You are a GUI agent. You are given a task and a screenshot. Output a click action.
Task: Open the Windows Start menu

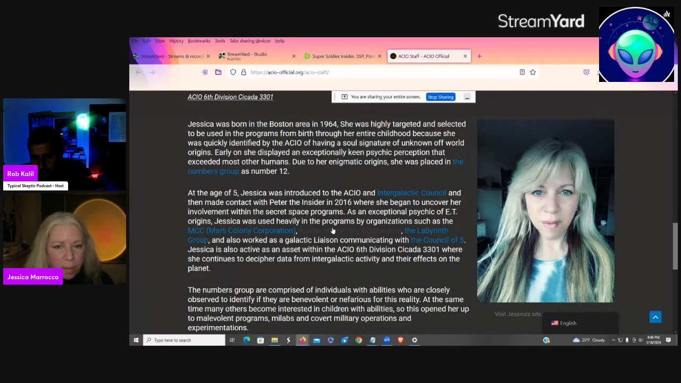tap(136, 340)
